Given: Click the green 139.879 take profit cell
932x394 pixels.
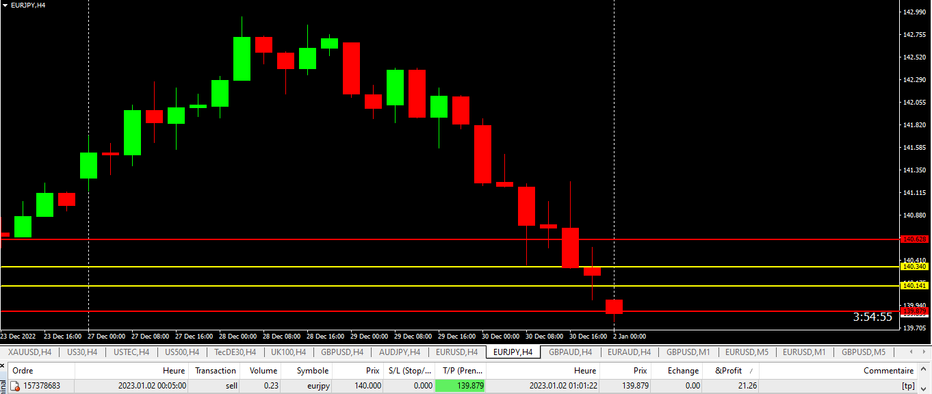Looking at the screenshot, I should [461, 386].
